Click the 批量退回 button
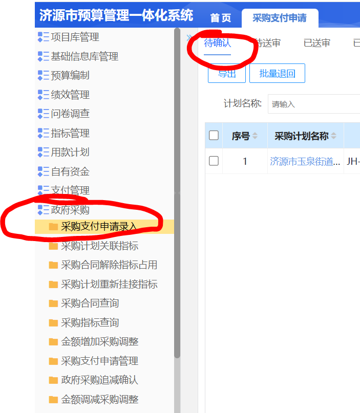The image size is (360, 413). [277, 73]
